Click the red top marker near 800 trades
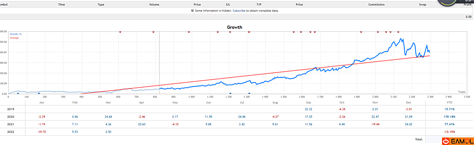Screen dimensions: 474x145 153,32
